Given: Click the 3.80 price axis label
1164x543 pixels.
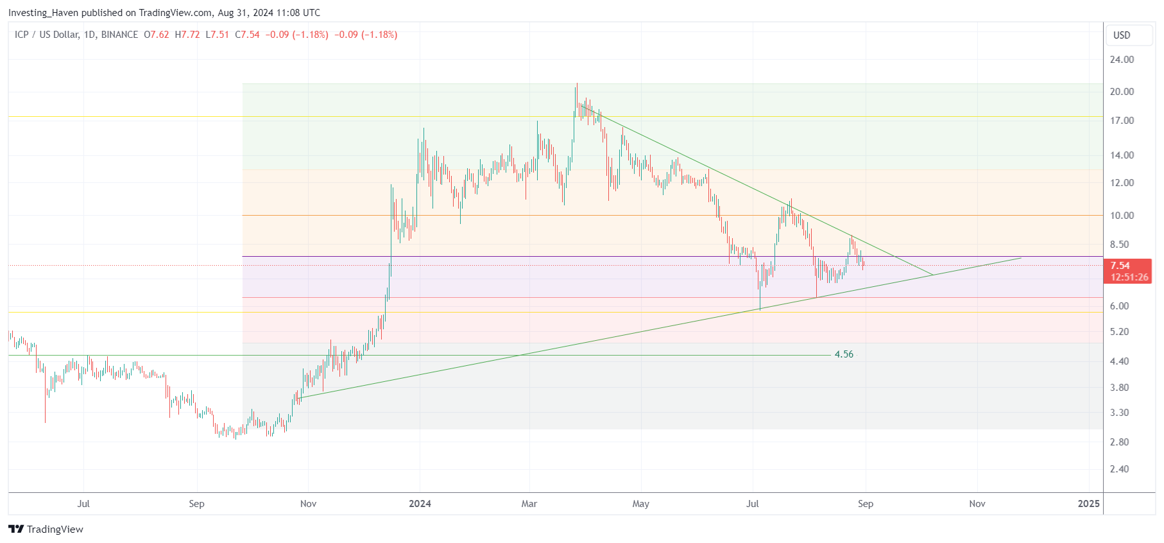Looking at the screenshot, I should point(1120,388).
